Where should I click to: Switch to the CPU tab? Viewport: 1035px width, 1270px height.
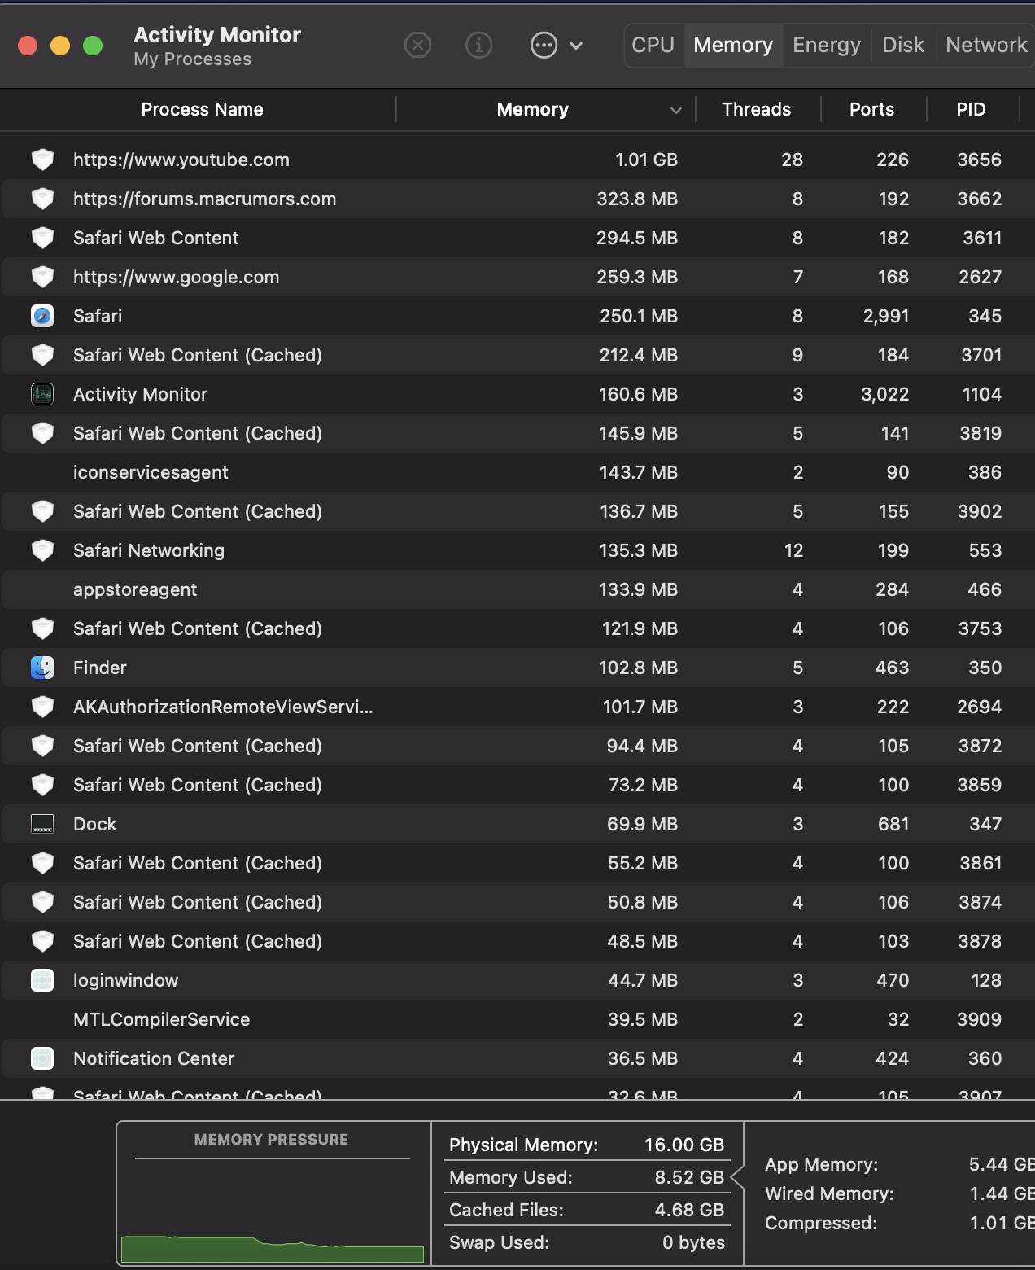[x=653, y=45]
